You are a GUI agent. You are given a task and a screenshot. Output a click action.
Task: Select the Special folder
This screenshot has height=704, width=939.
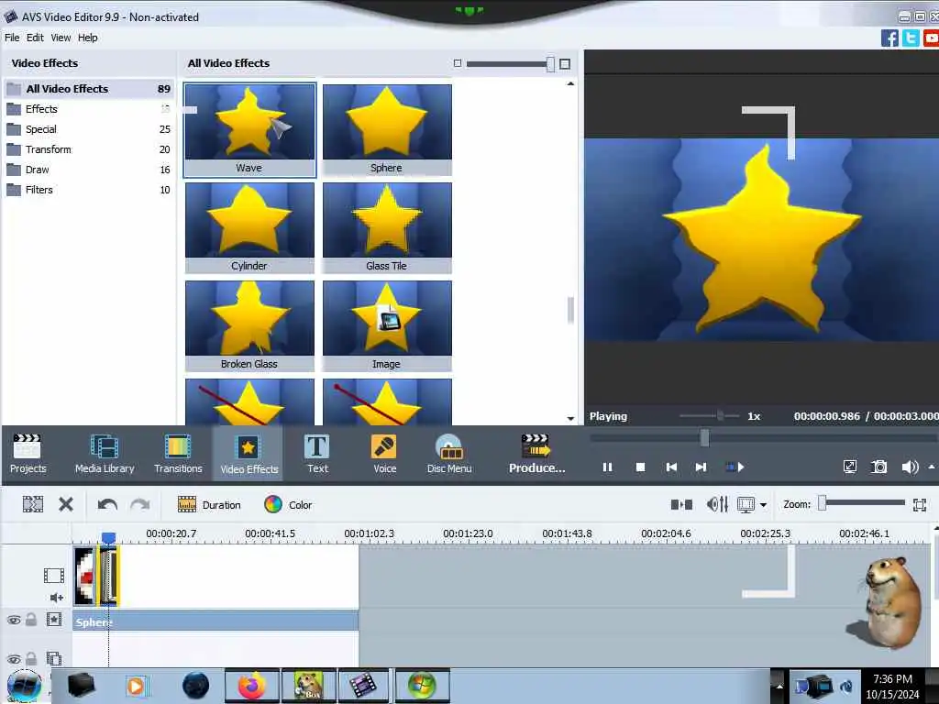coord(89,129)
